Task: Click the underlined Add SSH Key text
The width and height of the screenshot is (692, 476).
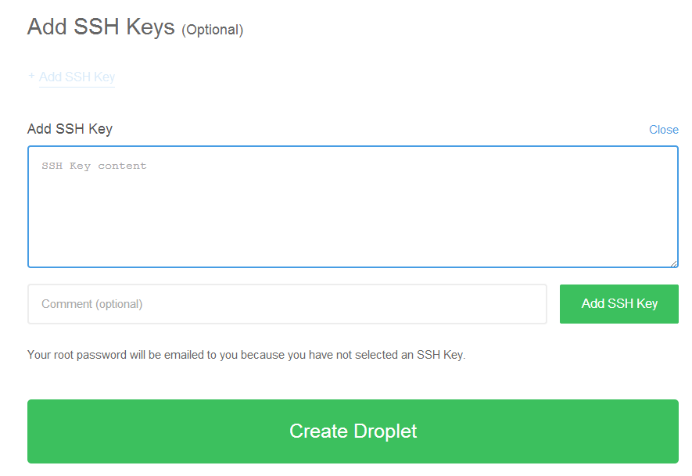Action: pos(77,77)
